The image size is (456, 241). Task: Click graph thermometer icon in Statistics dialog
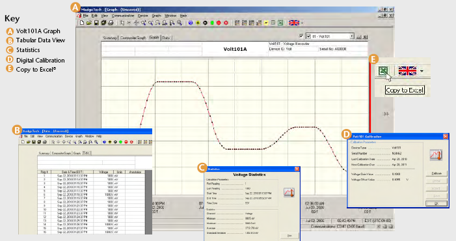289,192
